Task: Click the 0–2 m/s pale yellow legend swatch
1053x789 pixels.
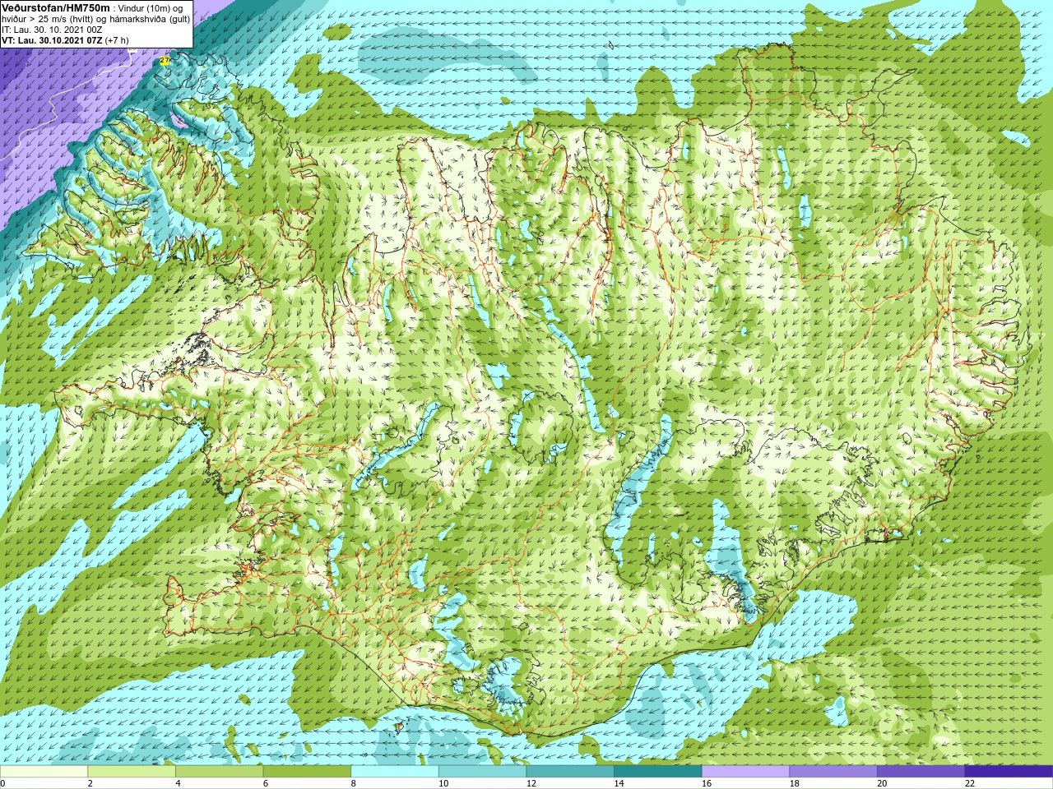Action: [x=44, y=772]
